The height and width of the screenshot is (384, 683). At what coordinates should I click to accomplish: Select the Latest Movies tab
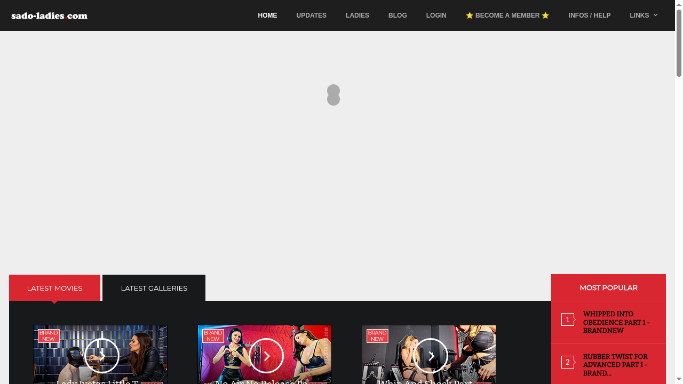click(x=54, y=288)
